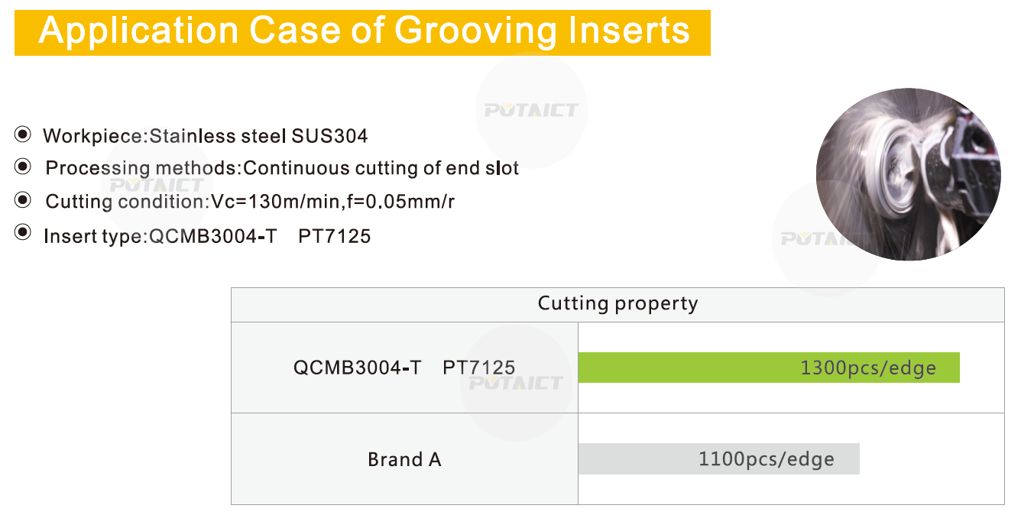Select the Brand A table cell
Viewport: 1021px width, 515px height.
404,459
